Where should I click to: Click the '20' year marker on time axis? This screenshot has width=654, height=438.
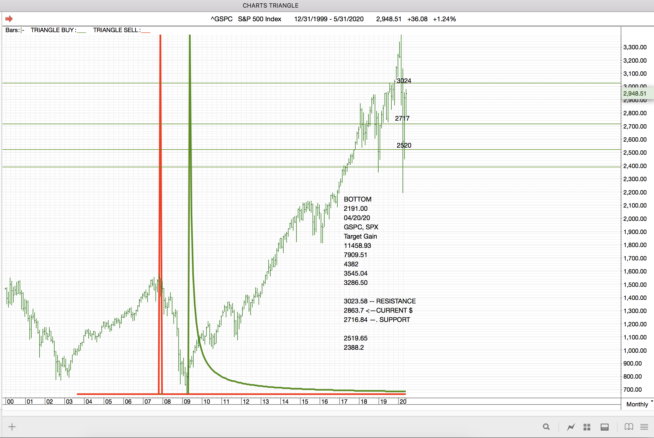[403, 402]
